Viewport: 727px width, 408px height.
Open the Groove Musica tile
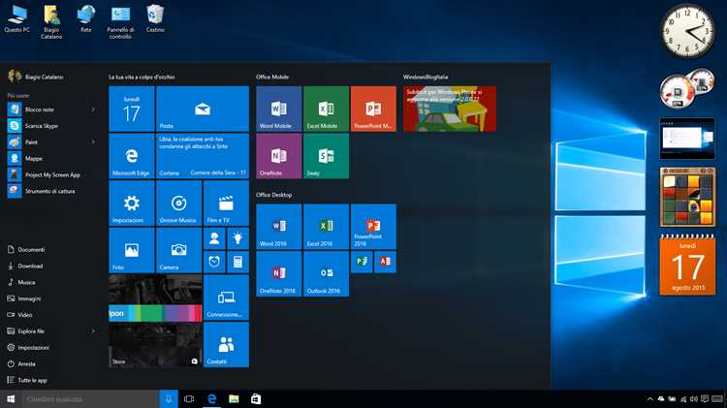(x=179, y=204)
